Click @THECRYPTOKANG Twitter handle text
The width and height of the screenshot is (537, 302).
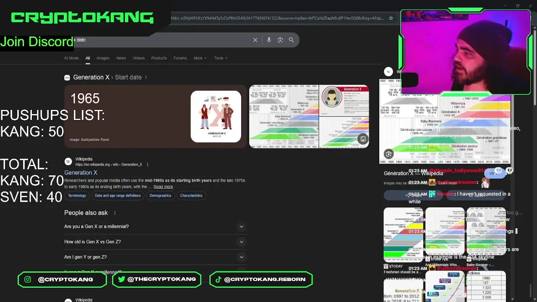(162, 279)
